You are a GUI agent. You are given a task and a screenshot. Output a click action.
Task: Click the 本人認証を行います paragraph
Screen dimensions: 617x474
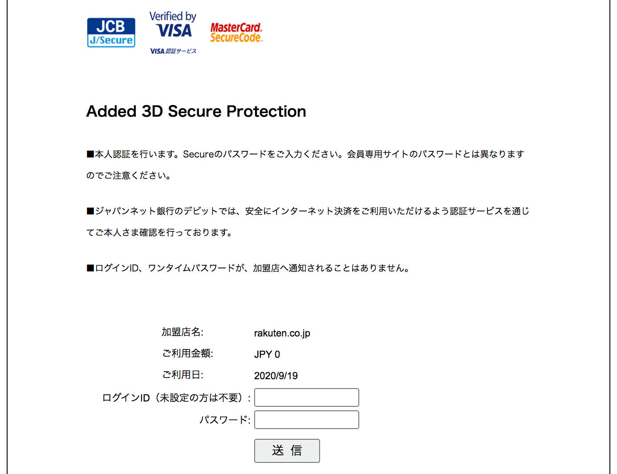pyautogui.click(x=305, y=165)
